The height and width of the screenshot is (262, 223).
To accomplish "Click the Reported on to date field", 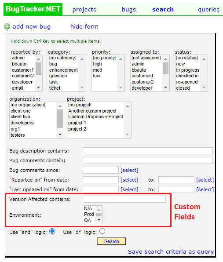I will coord(176,180).
